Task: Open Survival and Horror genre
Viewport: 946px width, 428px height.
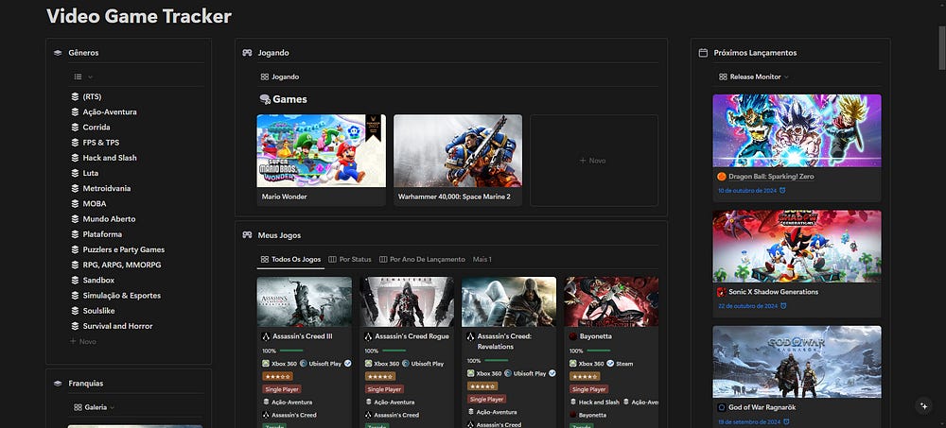Action: coord(117,326)
